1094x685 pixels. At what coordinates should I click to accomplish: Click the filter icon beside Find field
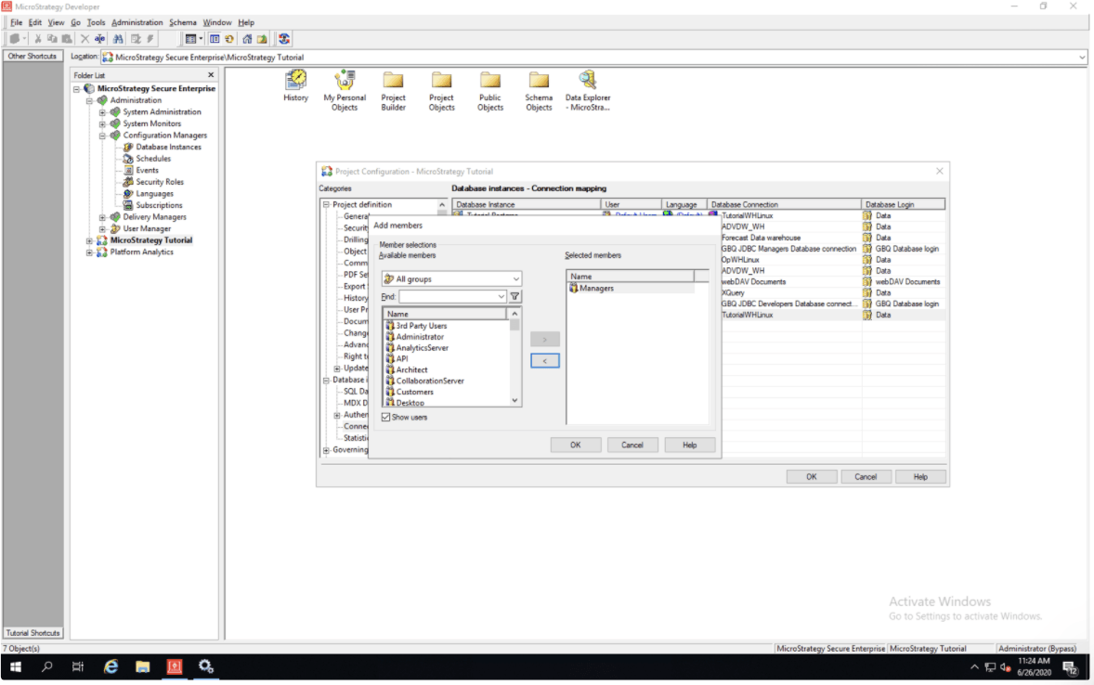click(x=514, y=297)
